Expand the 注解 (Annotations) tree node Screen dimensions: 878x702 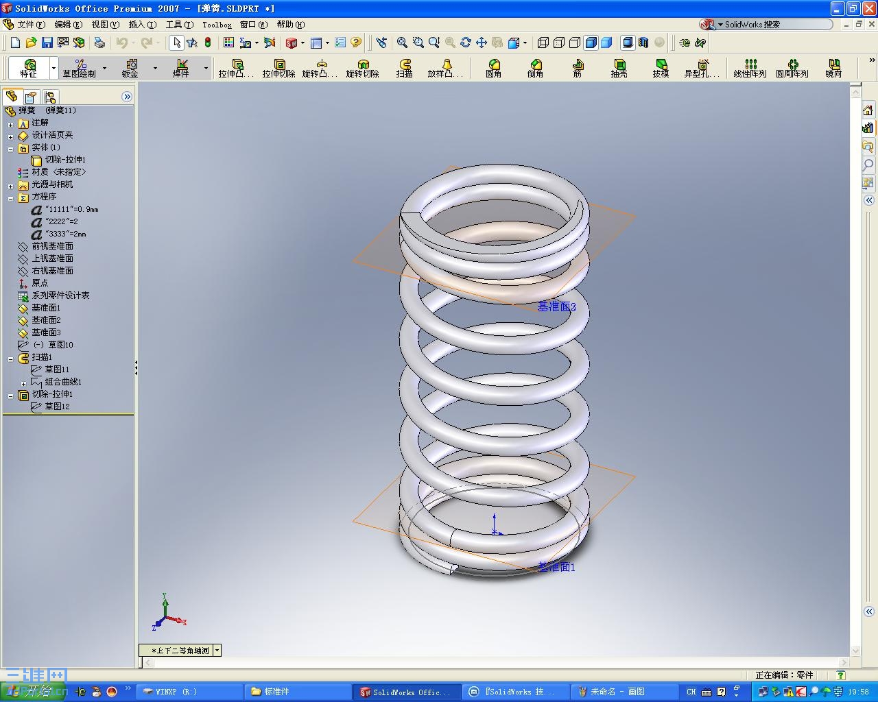10,125
